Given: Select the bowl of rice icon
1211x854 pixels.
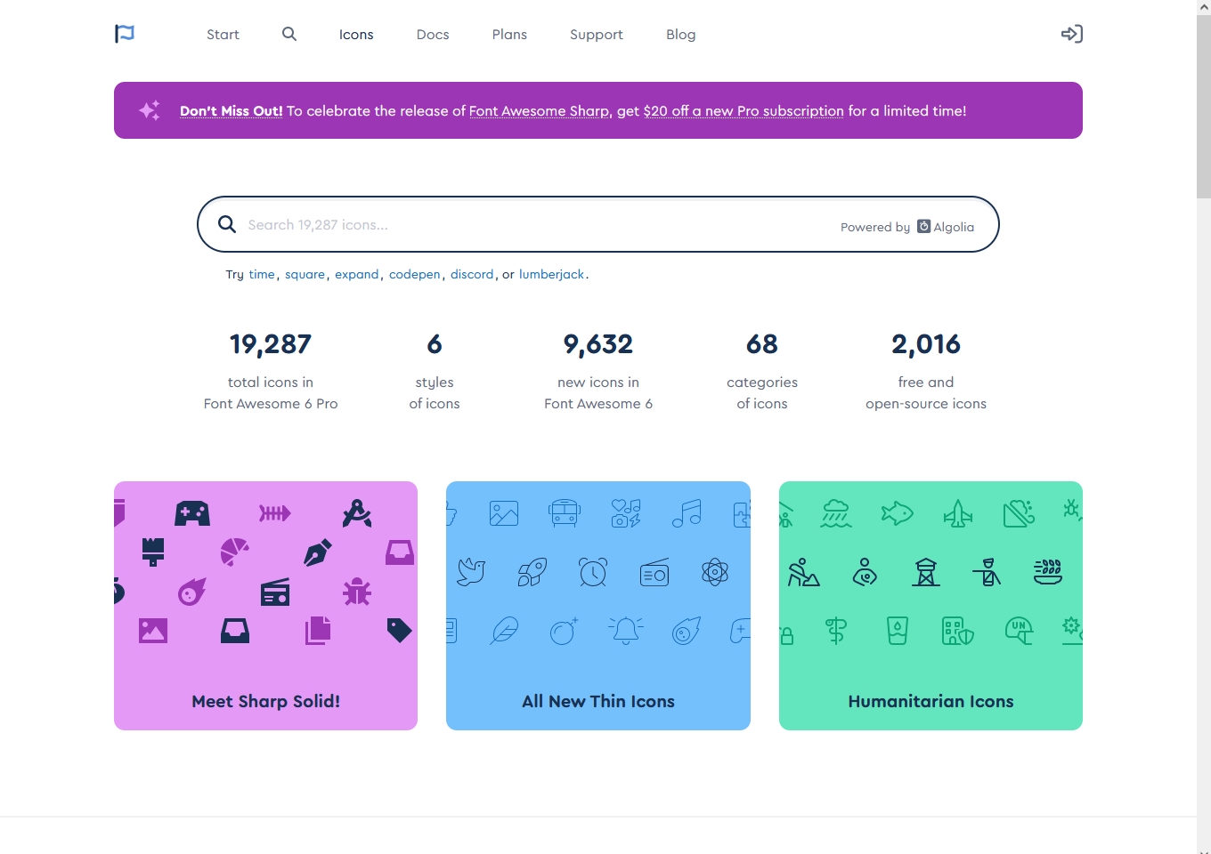Looking at the screenshot, I should [x=1048, y=572].
